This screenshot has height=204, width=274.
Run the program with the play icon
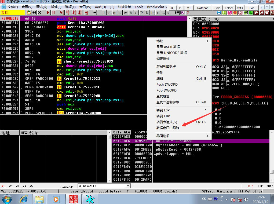coord(48,13)
